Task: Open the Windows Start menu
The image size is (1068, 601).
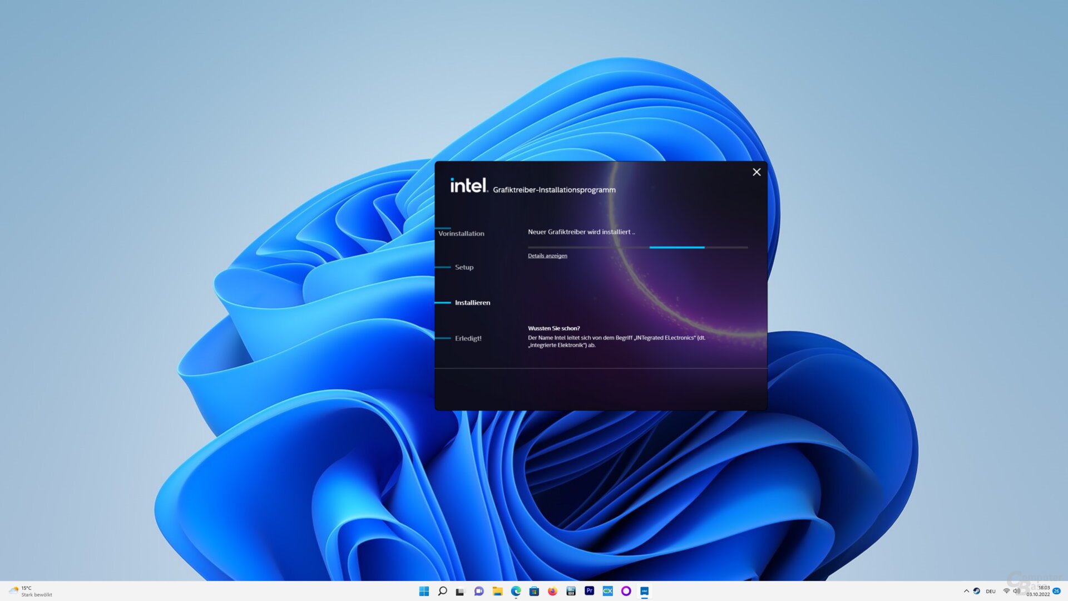Action: pyautogui.click(x=424, y=591)
